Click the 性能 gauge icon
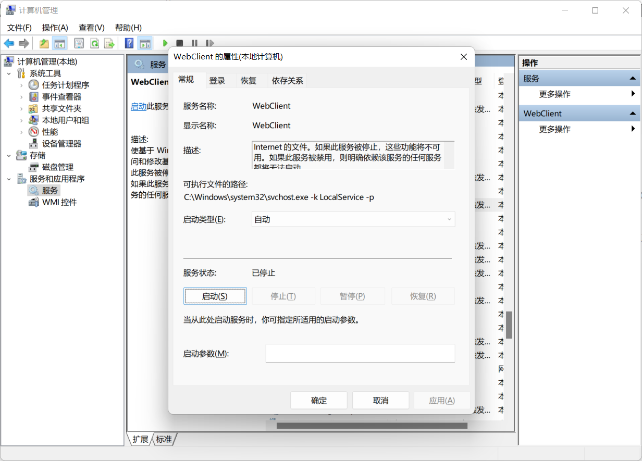Viewport: 642px width, 461px height. pos(33,132)
